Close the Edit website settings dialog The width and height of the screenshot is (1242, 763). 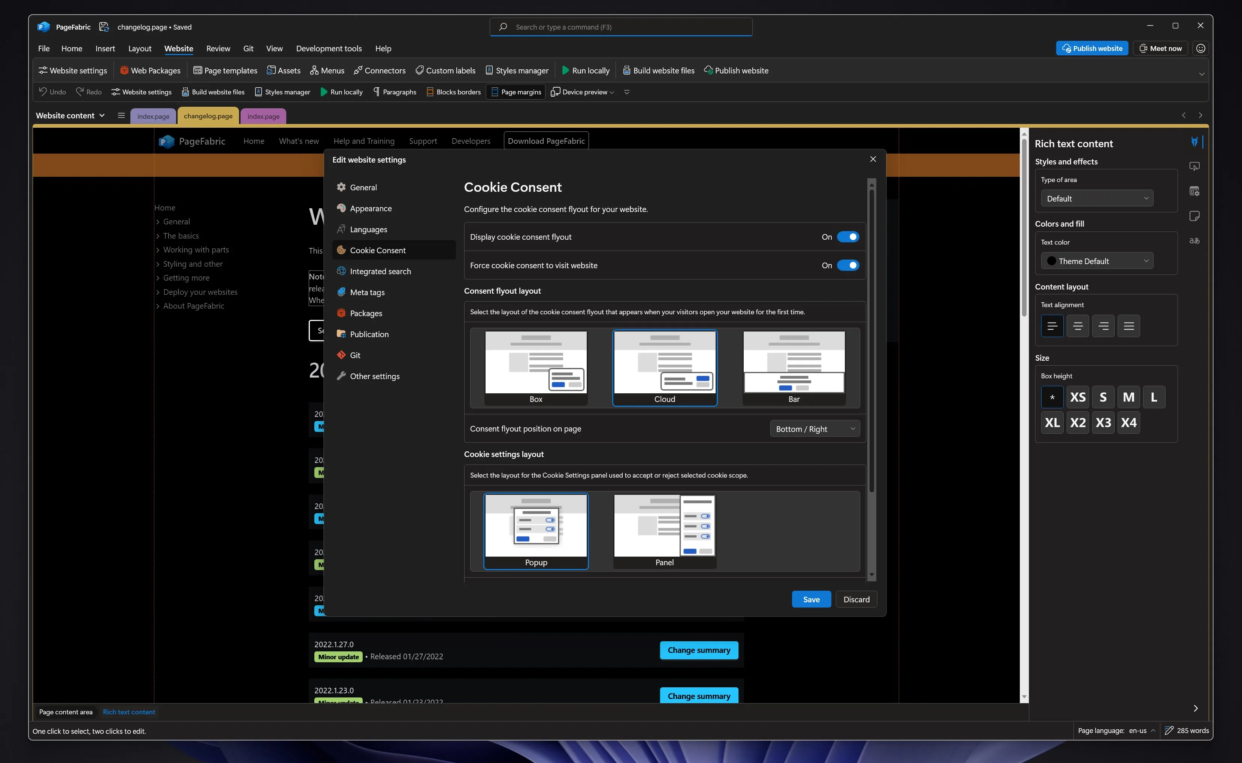[873, 159]
